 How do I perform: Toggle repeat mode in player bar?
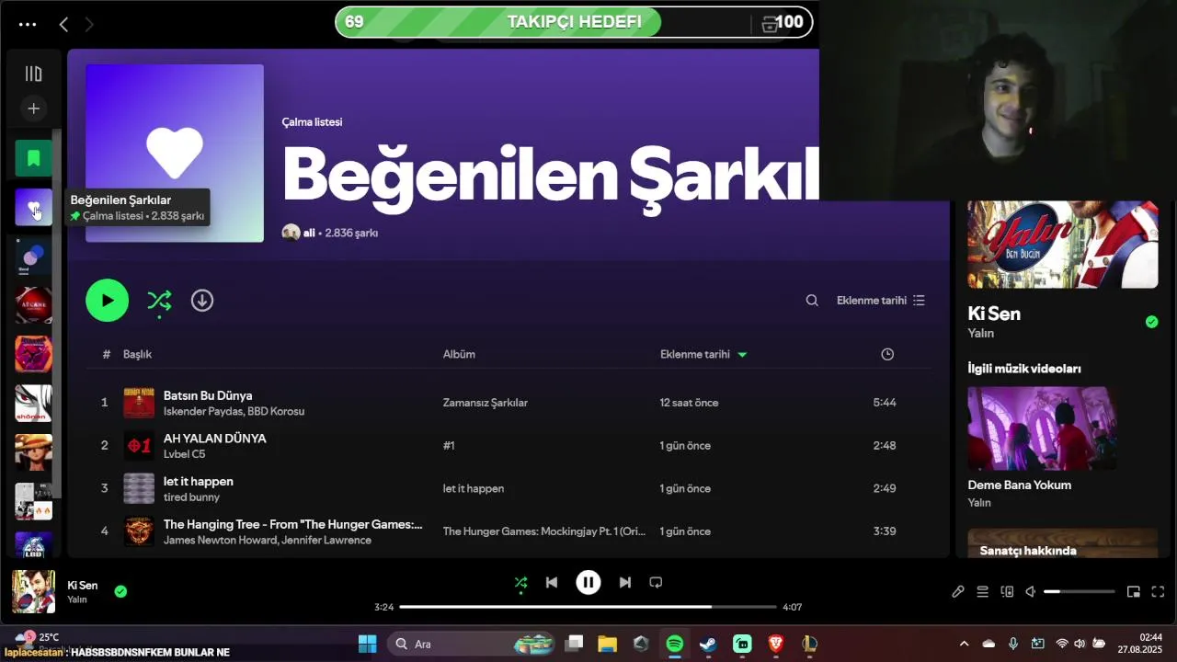click(x=656, y=582)
